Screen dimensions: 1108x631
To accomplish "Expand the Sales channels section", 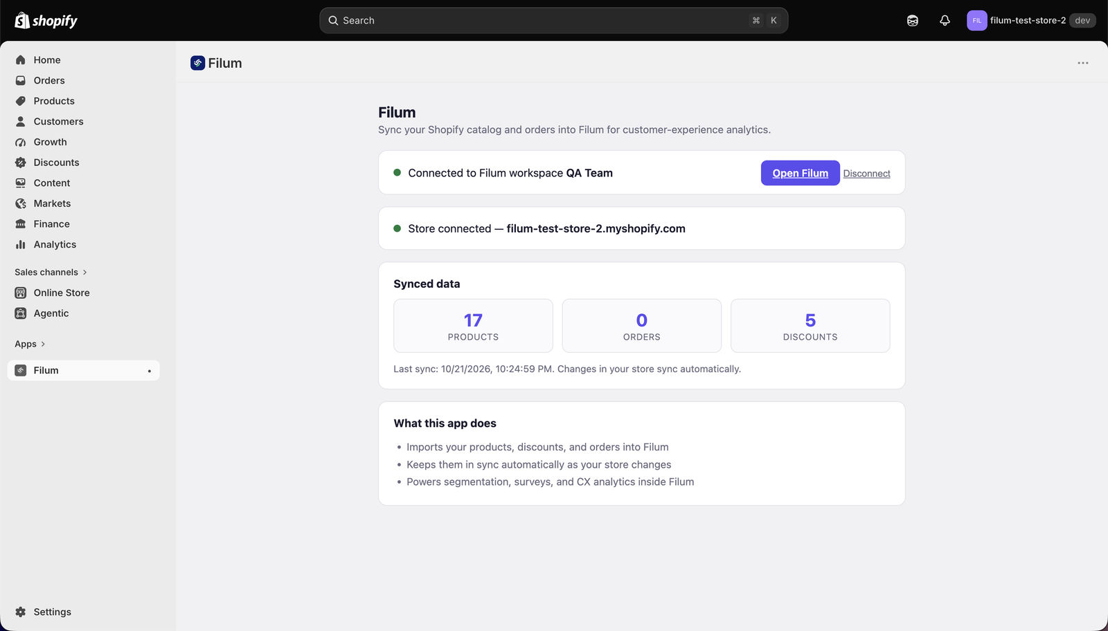I will click(x=51, y=272).
